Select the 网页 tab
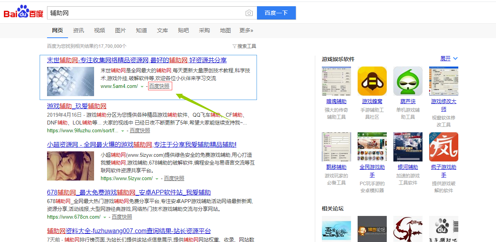The width and height of the screenshot is (496, 242). coord(58,30)
